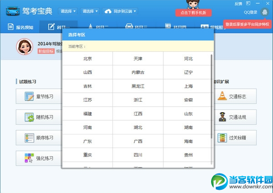Switch to the 科目一 tab
Screen dimensions: 273x193
click(x=59, y=27)
